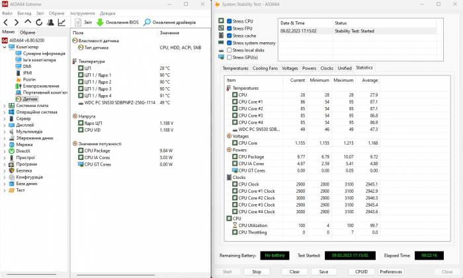Click the Stress FPU icon
The image size is (463, 278).
pos(221,28)
